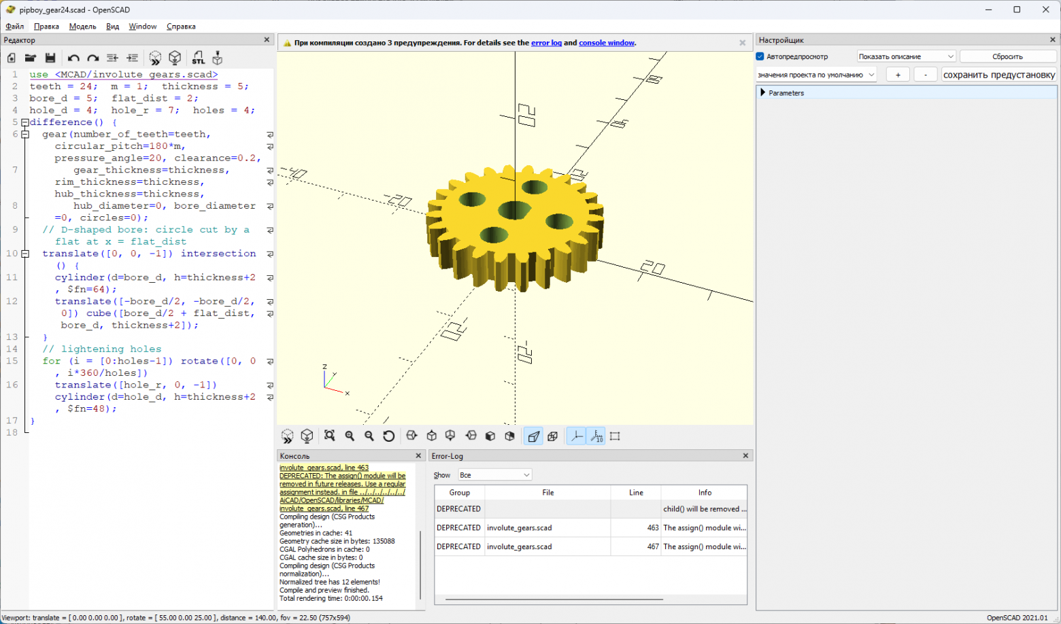The width and height of the screenshot is (1061, 624).
Task: Click the Error-Log horizontal scrollbar
Action: (554, 600)
